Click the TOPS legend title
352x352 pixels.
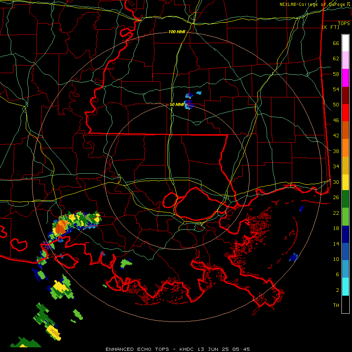[344, 23]
